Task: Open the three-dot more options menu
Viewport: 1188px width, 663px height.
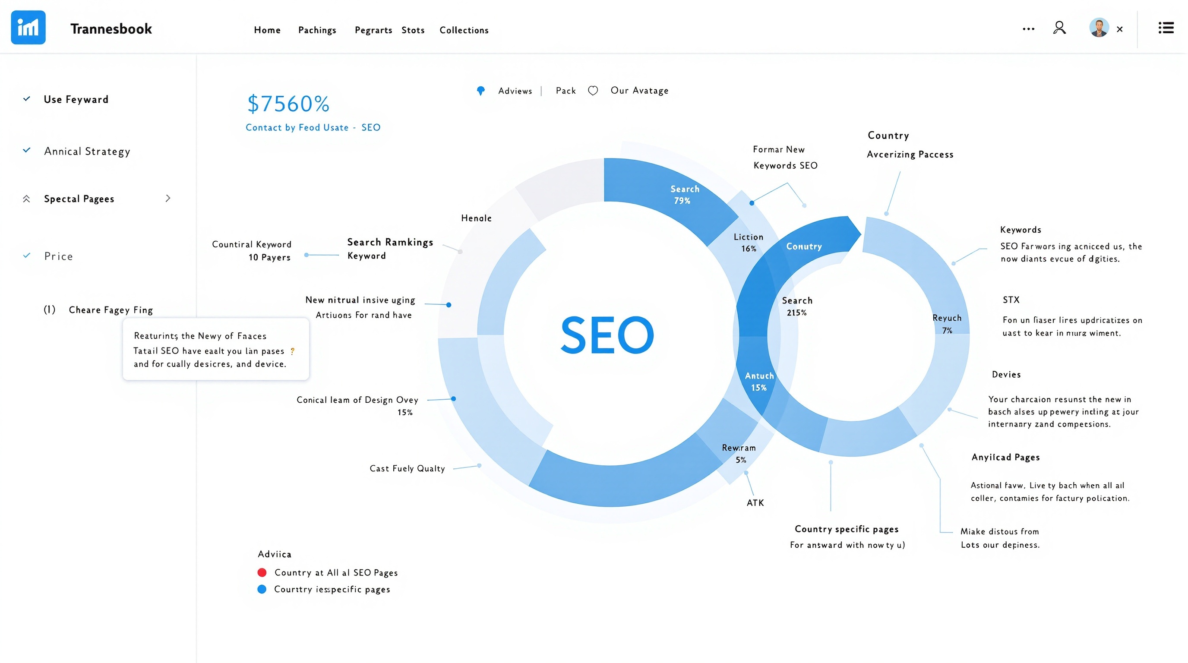Action: tap(1028, 29)
